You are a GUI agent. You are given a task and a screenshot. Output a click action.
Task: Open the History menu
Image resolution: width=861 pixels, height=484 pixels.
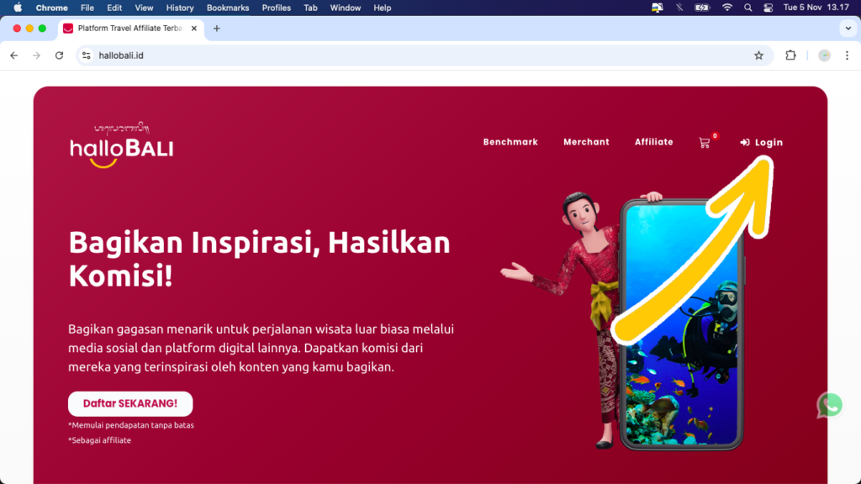pos(180,8)
